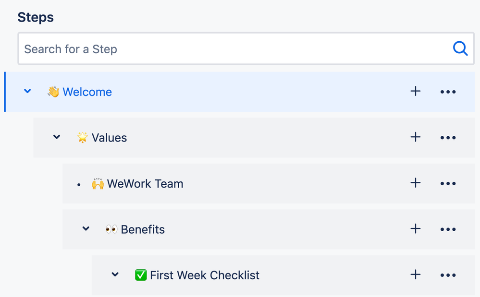Viewport: 480px width, 297px height.
Task: Collapse the Welcome step
Action: [28, 91]
